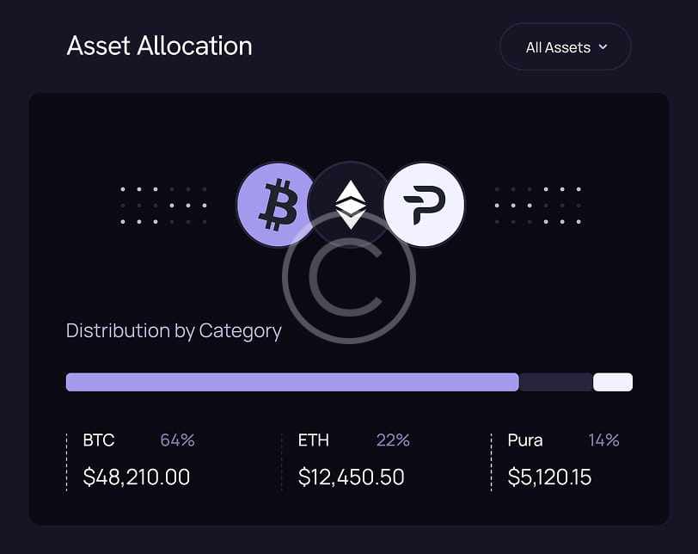Screen dimensions: 698x554
Task: Click the copyright watermark symbol
Action: (x=349, y=277)
